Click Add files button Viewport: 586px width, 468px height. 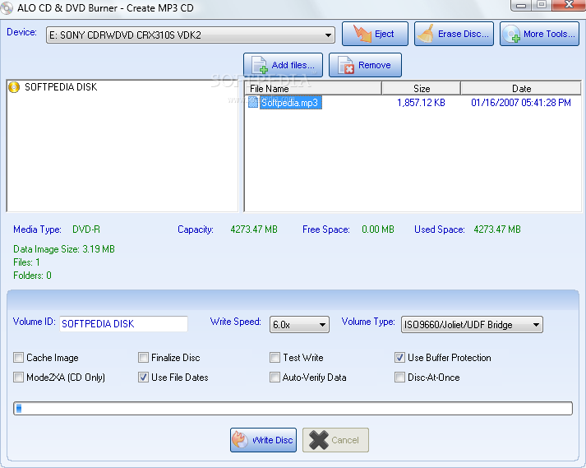click(283, 65)
